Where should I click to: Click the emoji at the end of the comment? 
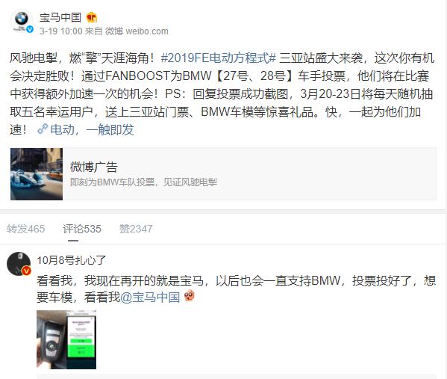click(x=189, y=295)
